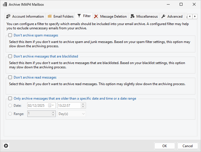Click the Range number input field
This screenshot has height=152, width=201.
(39, 114)
